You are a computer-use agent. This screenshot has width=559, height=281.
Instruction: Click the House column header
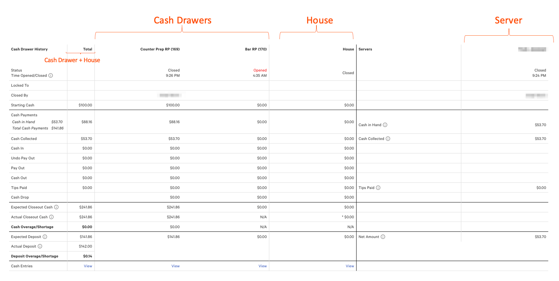(x=348, y=49)
